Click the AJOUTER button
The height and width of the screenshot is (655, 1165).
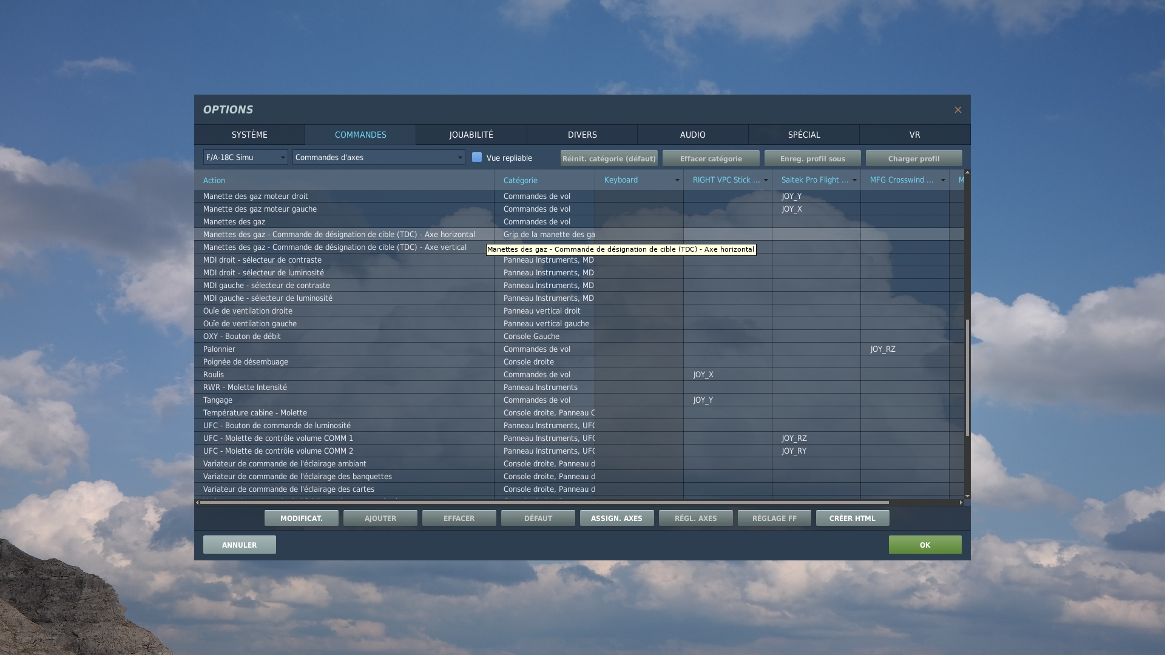point(380,518)
